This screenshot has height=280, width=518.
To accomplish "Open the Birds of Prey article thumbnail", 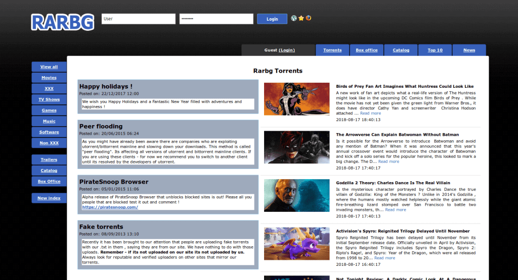I will pyautogui.click(x=296, y=99).
